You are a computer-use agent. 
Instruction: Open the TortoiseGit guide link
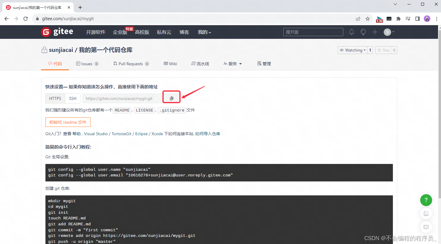[x=121, y=134]
